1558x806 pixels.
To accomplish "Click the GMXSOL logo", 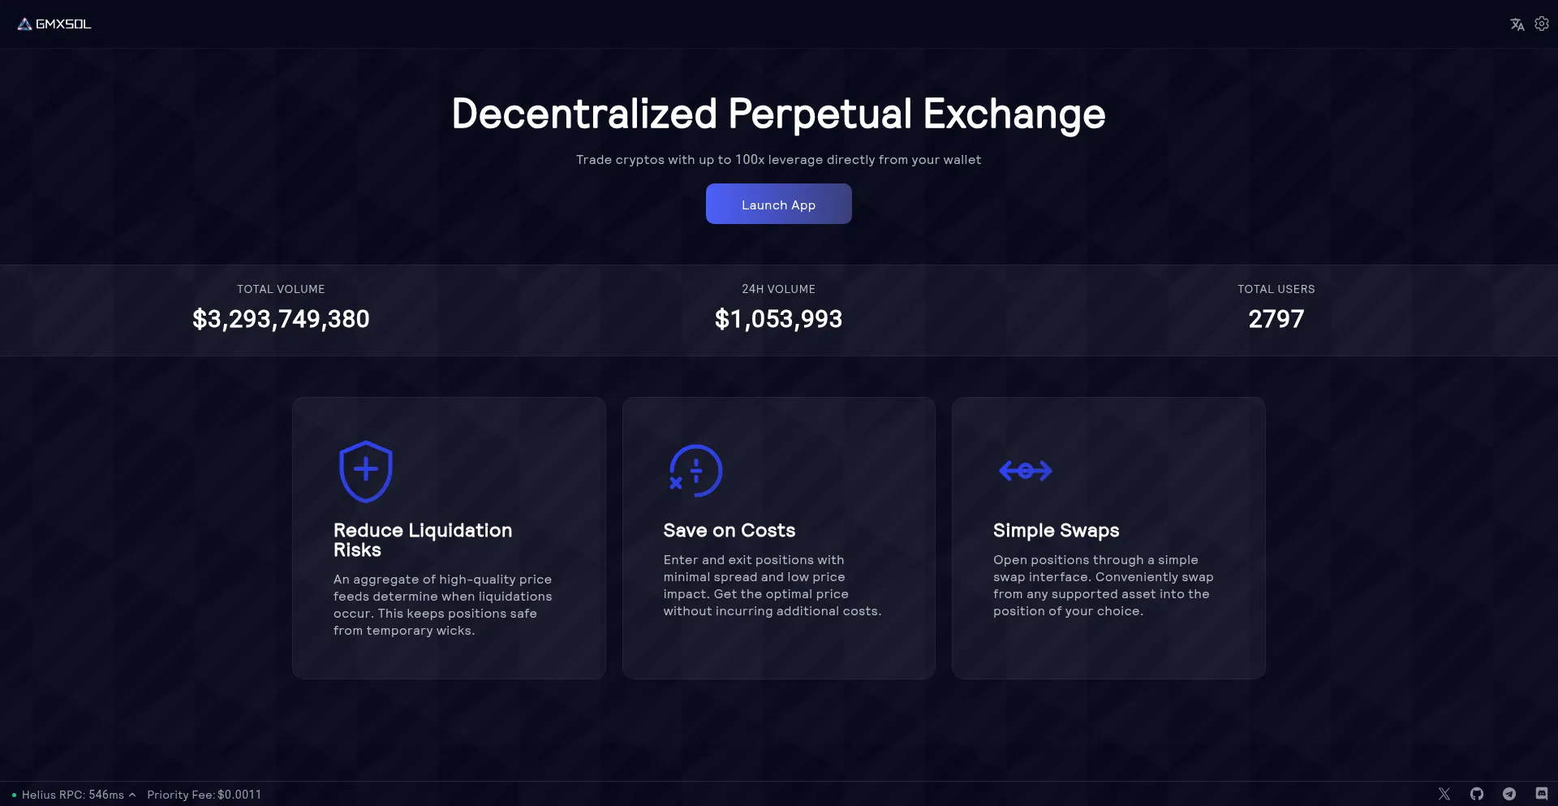I will pyautogui.click(x=54, y=24).
